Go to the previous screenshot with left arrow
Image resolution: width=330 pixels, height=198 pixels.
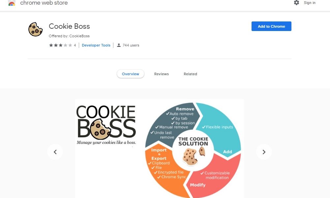coord(55,152)
